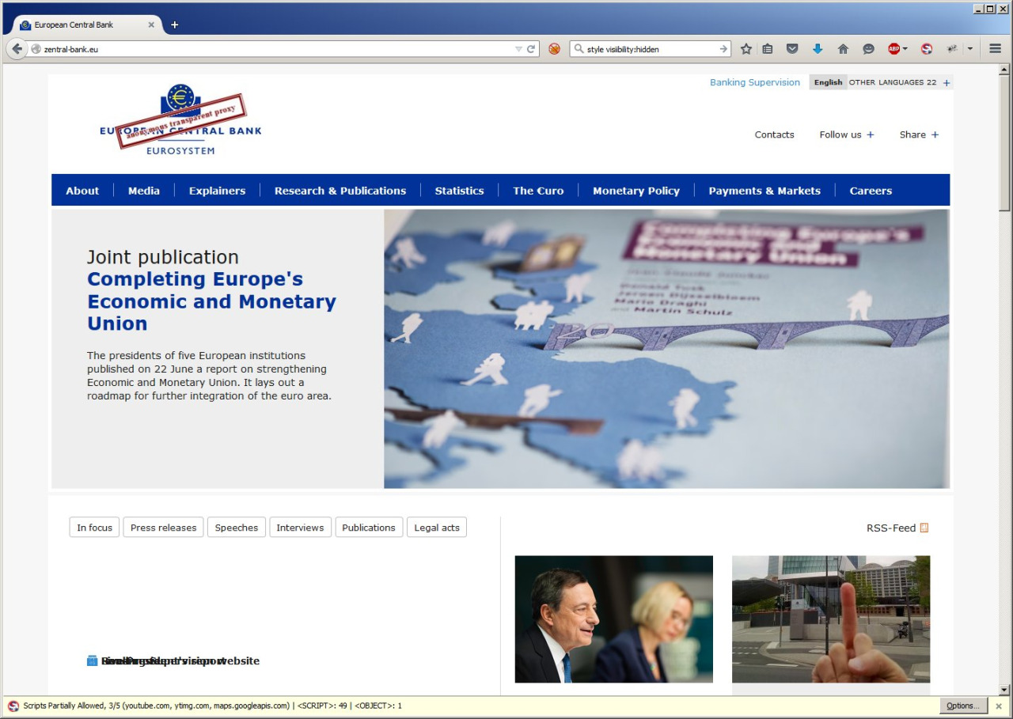The width and height of the screenshot is (1013, 719).
Task: Click the orange blocked-content icon beside the search box
Action: coord(554,49)
